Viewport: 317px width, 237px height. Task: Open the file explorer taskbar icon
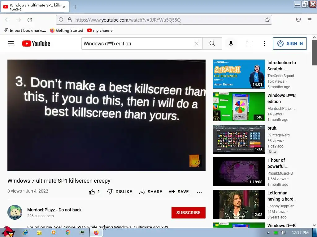tap(39, 233)
